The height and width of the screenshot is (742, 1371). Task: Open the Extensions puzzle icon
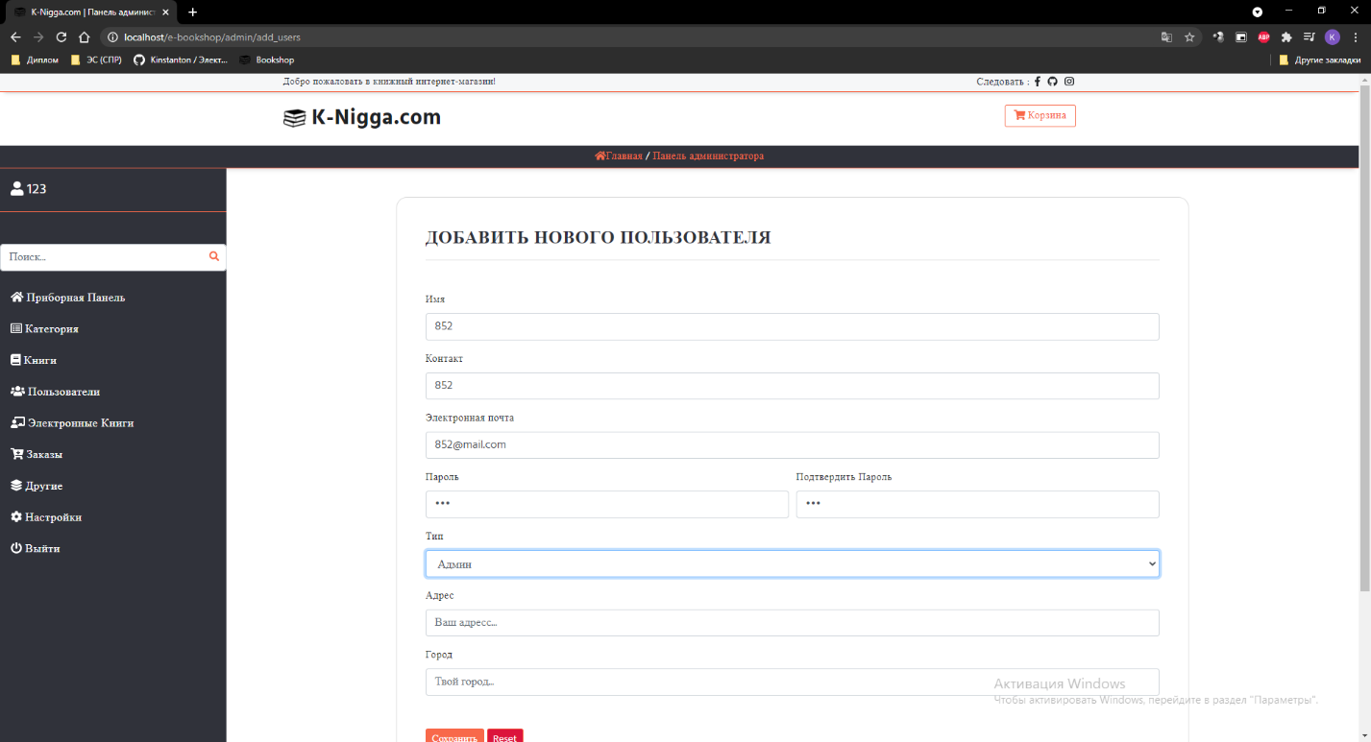[x=1286, y=37]
